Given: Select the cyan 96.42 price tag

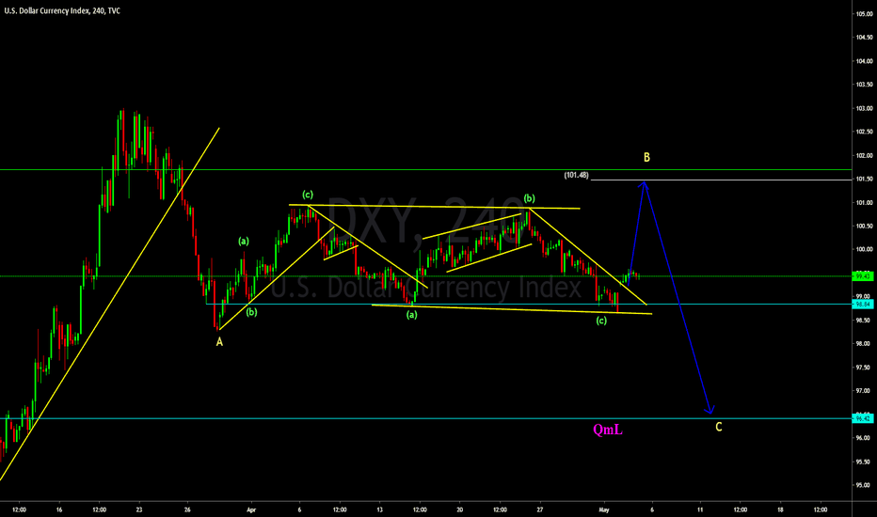Looking at the screenshot, I should tap(863, 418).
